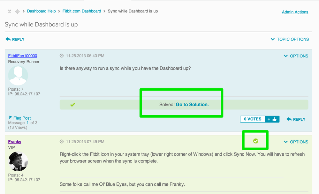
Task: Click the flag icon next to Flag Post
Action: click(11, 117)
